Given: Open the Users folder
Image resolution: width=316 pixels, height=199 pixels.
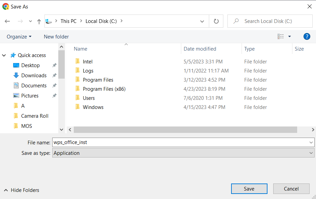Looking at the screenshot, I should pyautogui.click(x=89, y=98).
